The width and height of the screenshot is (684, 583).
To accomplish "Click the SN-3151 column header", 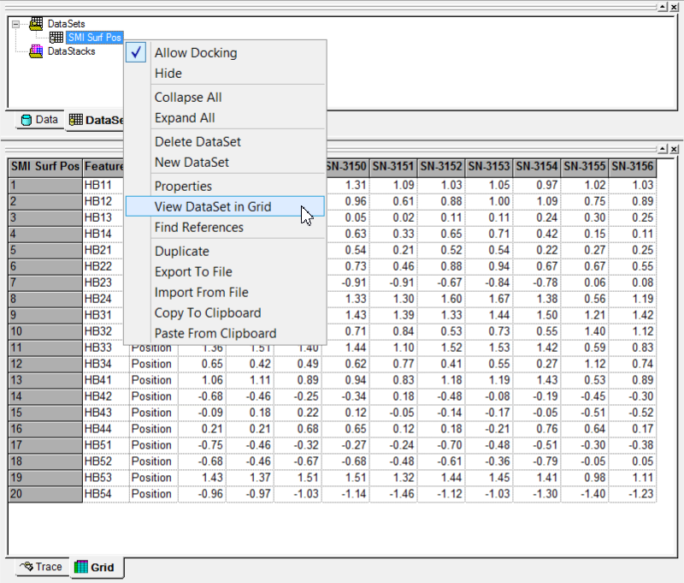I will point(393,166).
